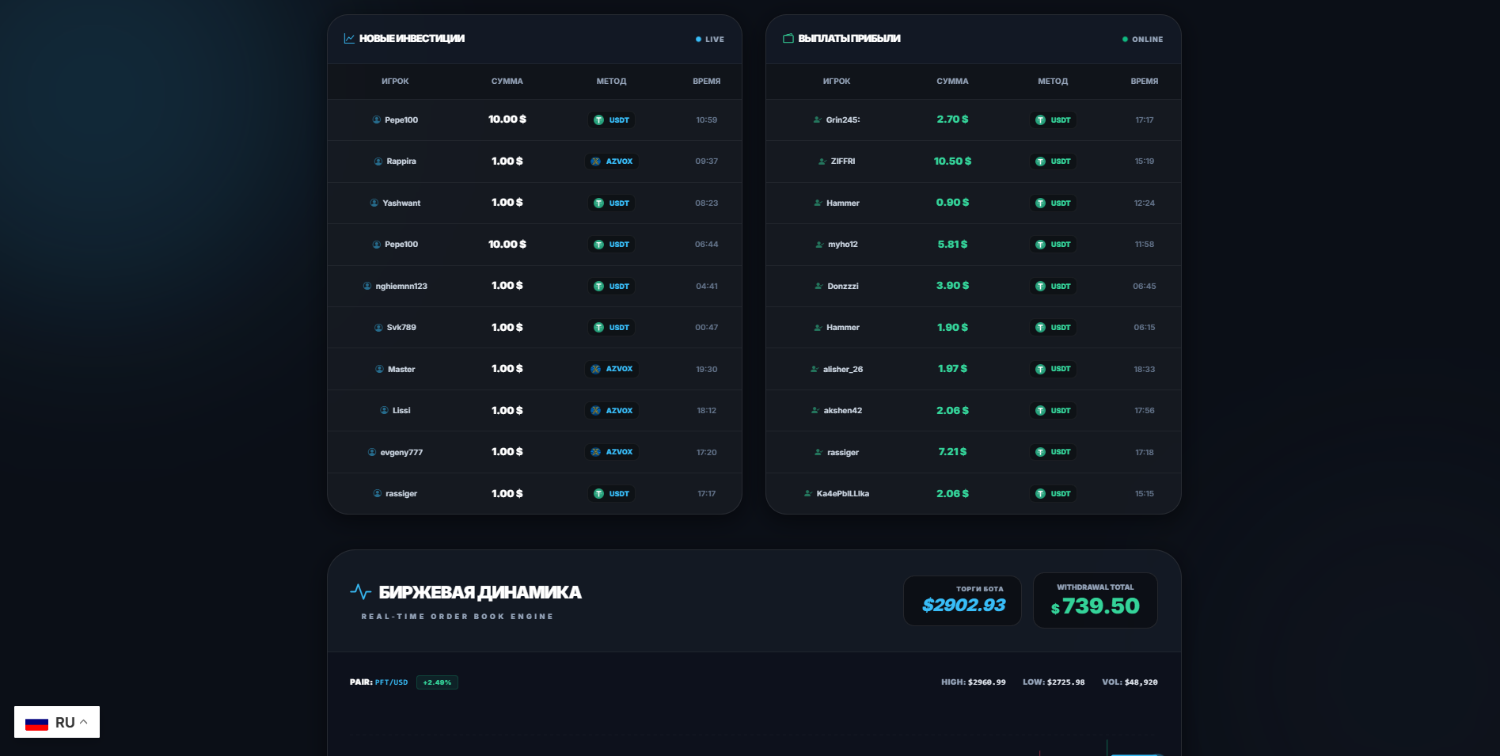The height and width of the screenshot is (756, 1500).
Task: Click the USDT badge in Pepe100's 10:59 row
Action: pyautogui.click(x=612, y=120)
